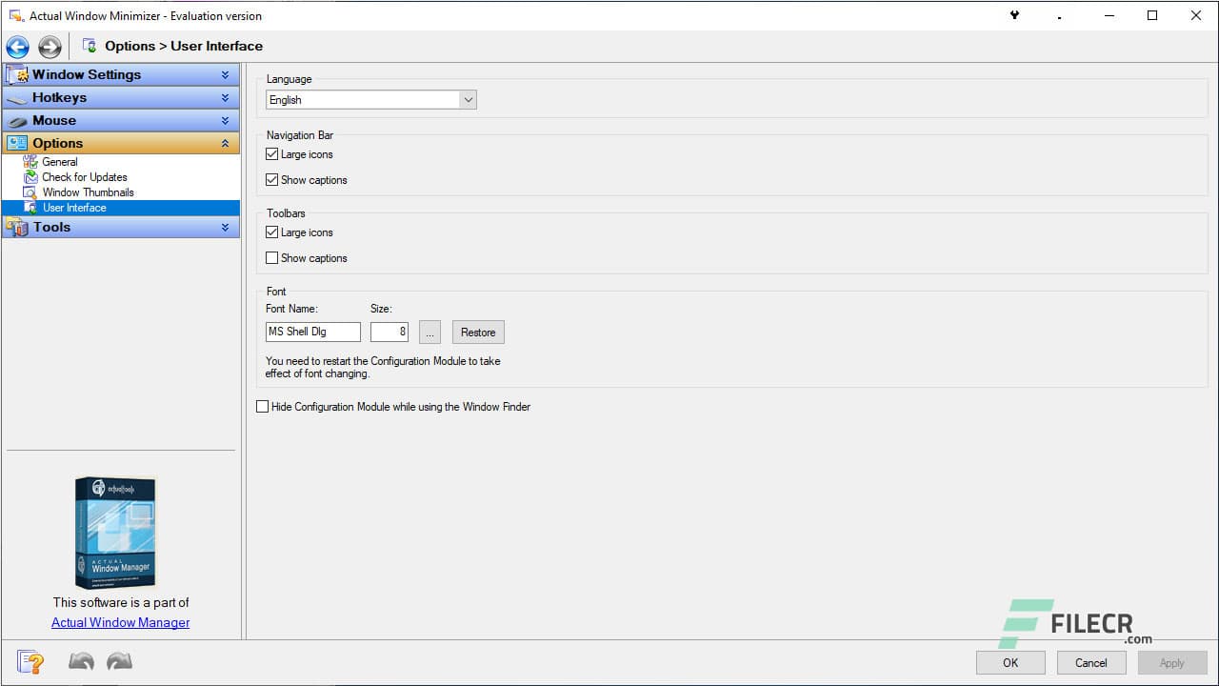The height and width of the screenshot is (686, 1219).
Task: Click the Restore font button
Action: point(477,332)
